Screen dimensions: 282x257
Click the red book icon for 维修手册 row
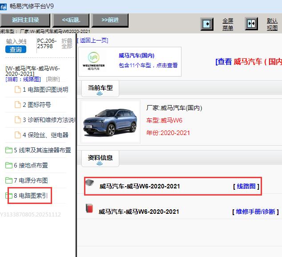tap(89, 208)
